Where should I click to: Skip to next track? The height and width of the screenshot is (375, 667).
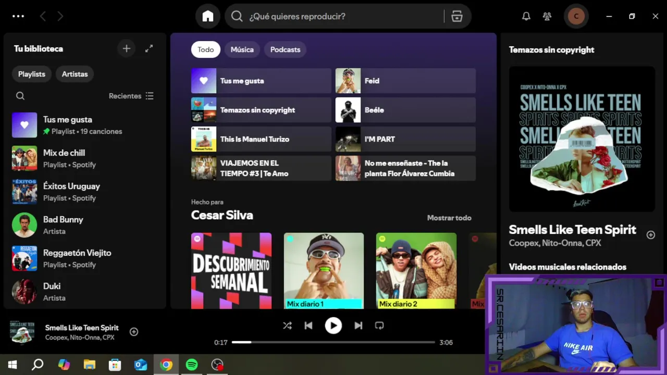359,326
